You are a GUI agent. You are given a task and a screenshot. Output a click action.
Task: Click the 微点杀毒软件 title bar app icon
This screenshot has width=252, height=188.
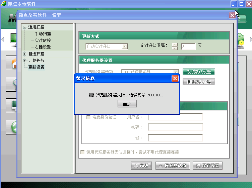pyautogui.click(x=4, y=4)
